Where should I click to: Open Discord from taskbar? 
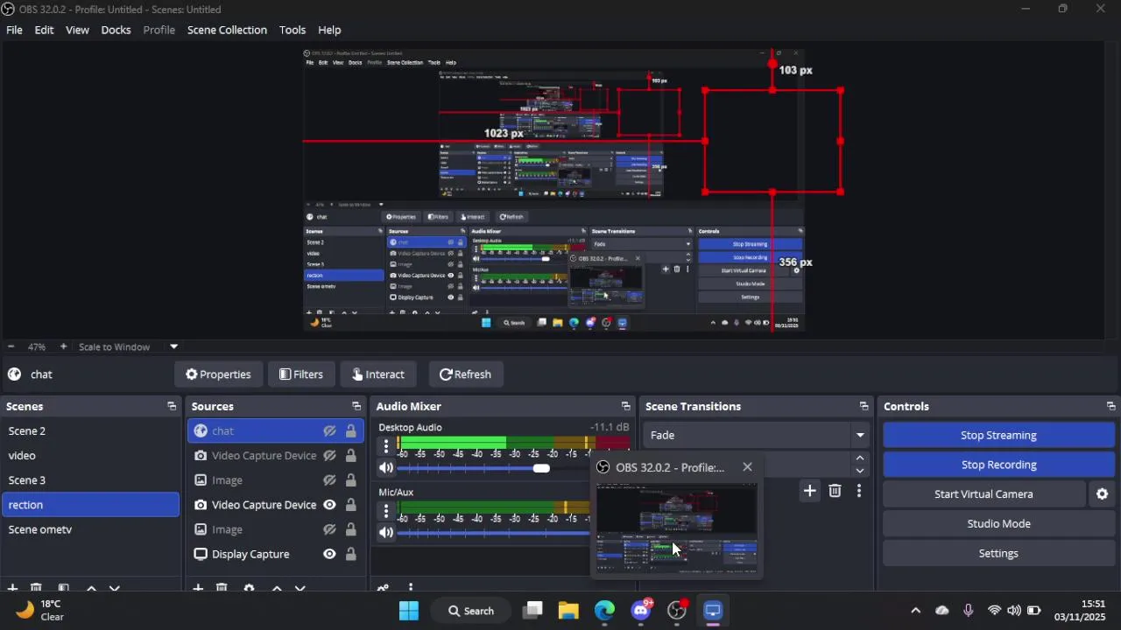coord(641,611)
